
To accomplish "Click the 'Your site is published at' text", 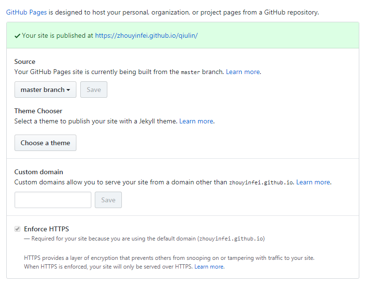I will pos(58,36).
